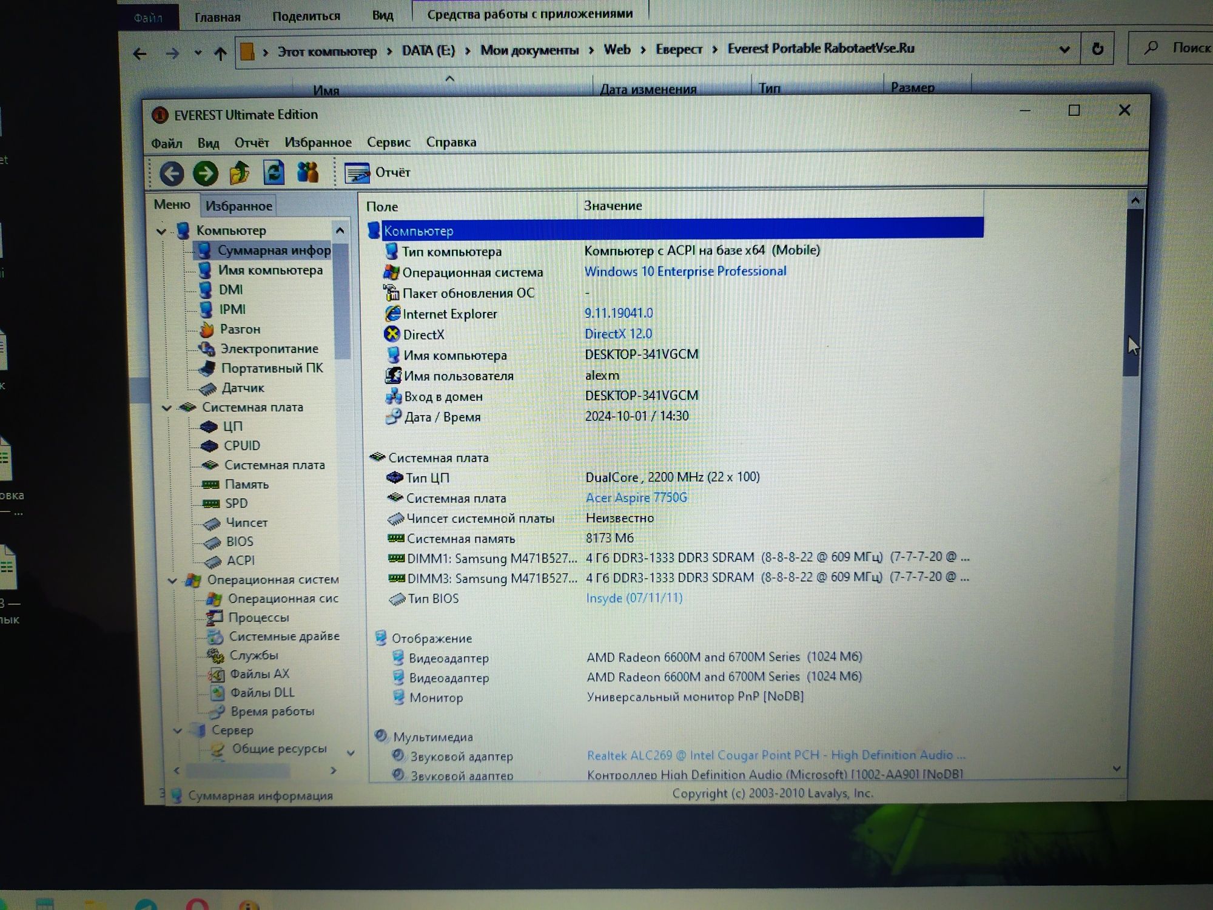Select the highlighted Компьютер header row
Viewport: 1213px width, 910px height.
(x=676, y=231)
